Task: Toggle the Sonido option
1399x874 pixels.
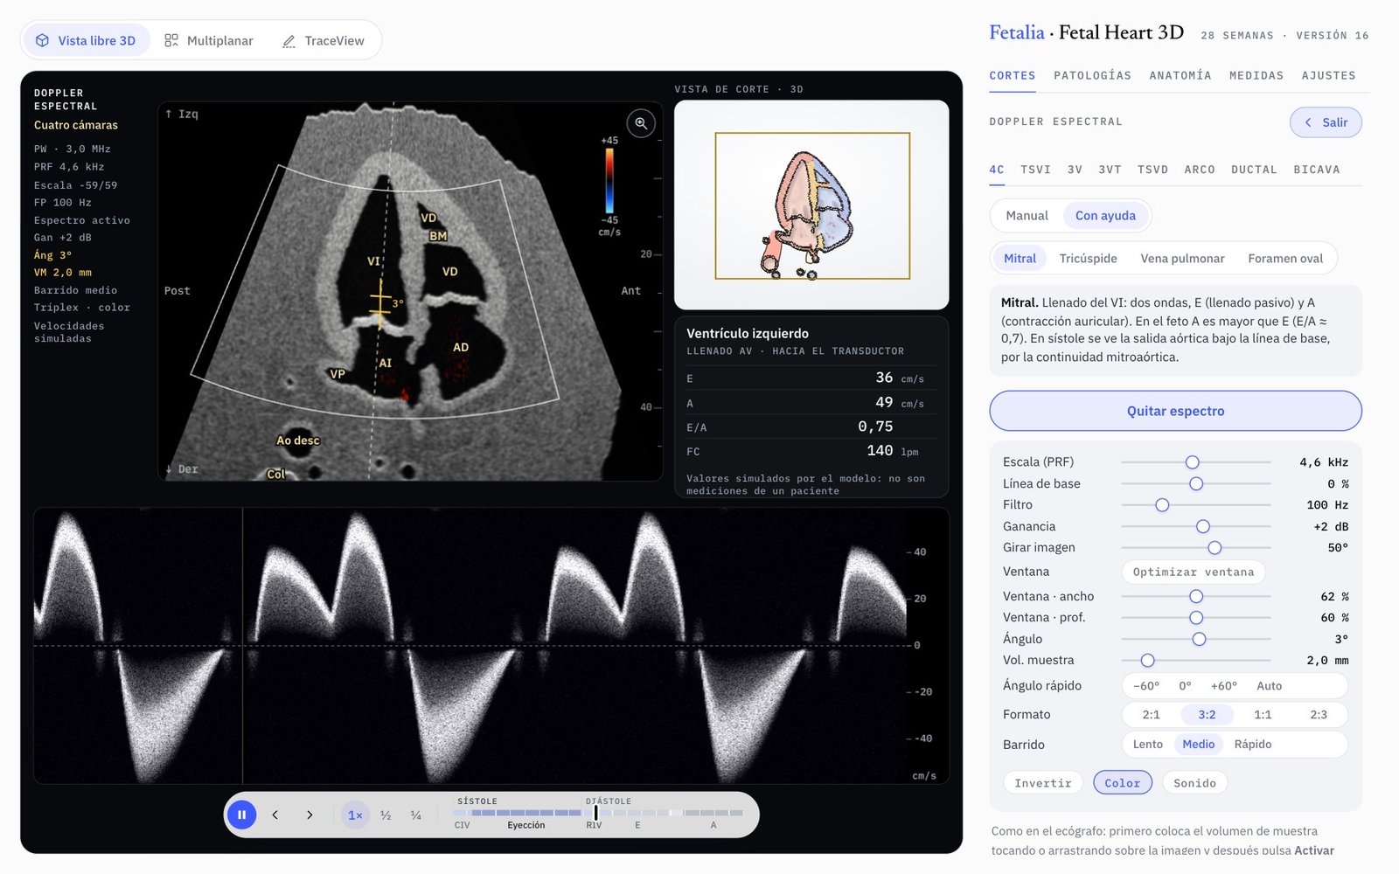Action: pyautogui.click(x=1194, y=783)
